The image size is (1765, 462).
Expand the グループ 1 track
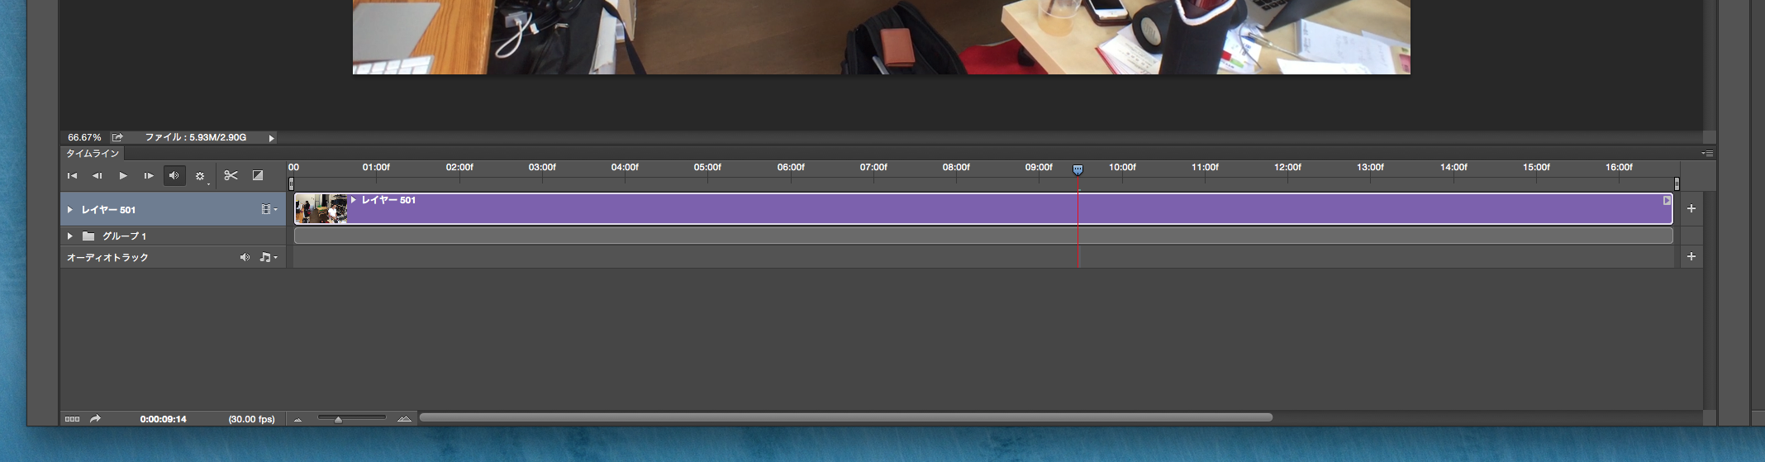[x=69, y=236]
